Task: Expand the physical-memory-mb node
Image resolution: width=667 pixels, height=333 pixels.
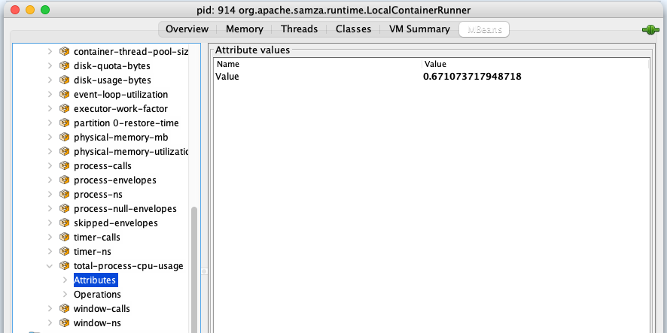Action: point(50,138)
